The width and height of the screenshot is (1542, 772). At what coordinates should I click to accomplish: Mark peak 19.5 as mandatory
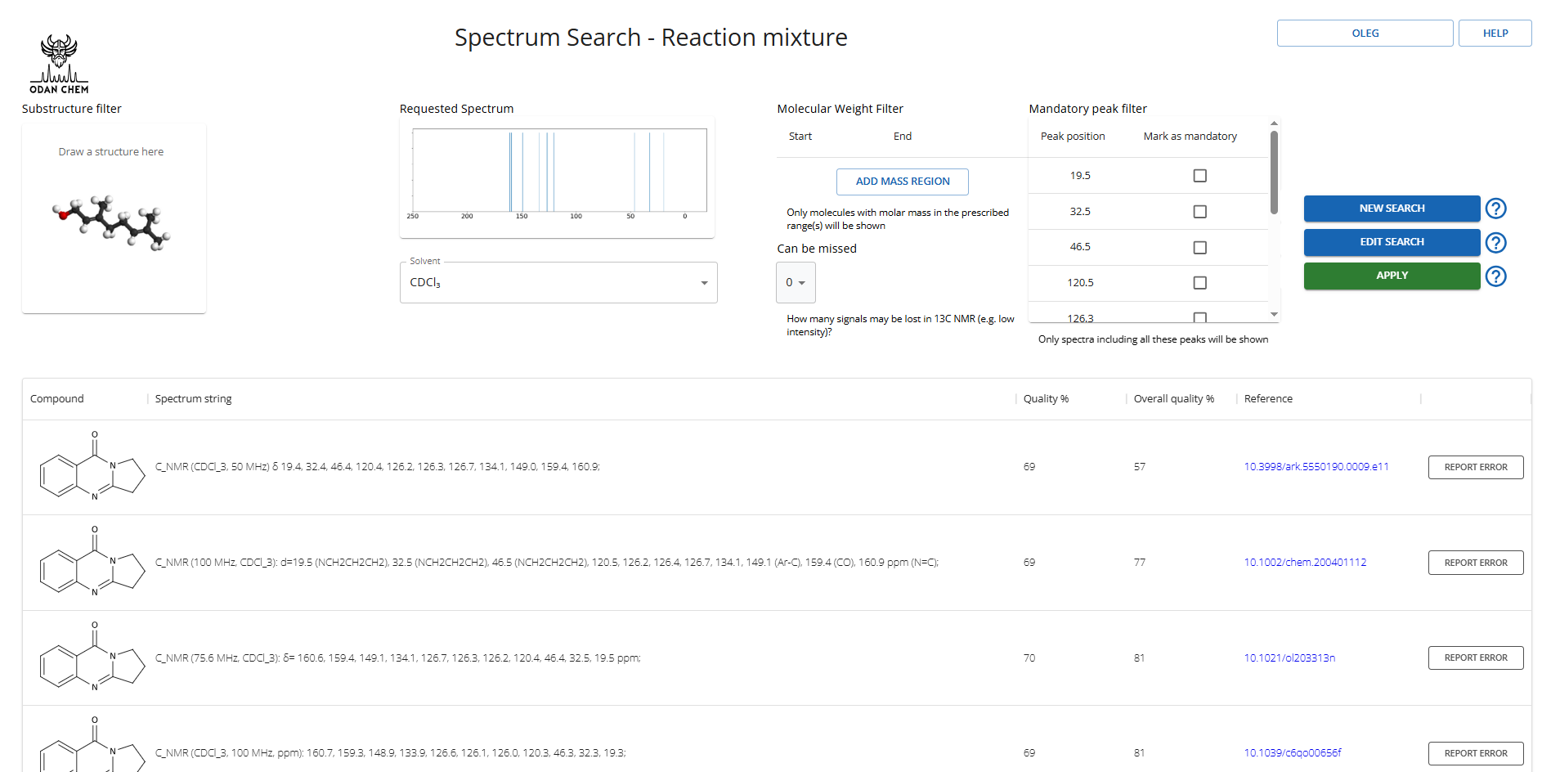coord(1199,176)
